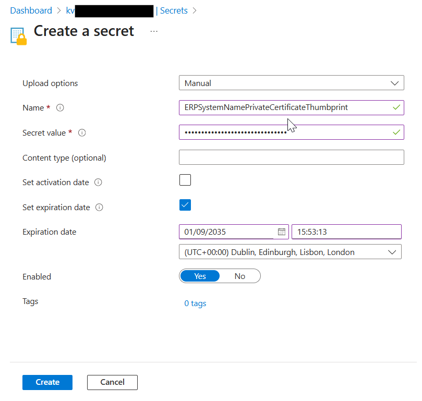Go back to Secrets breadcrumb
The width and height of the screenshot is (422, 401).
174,10
